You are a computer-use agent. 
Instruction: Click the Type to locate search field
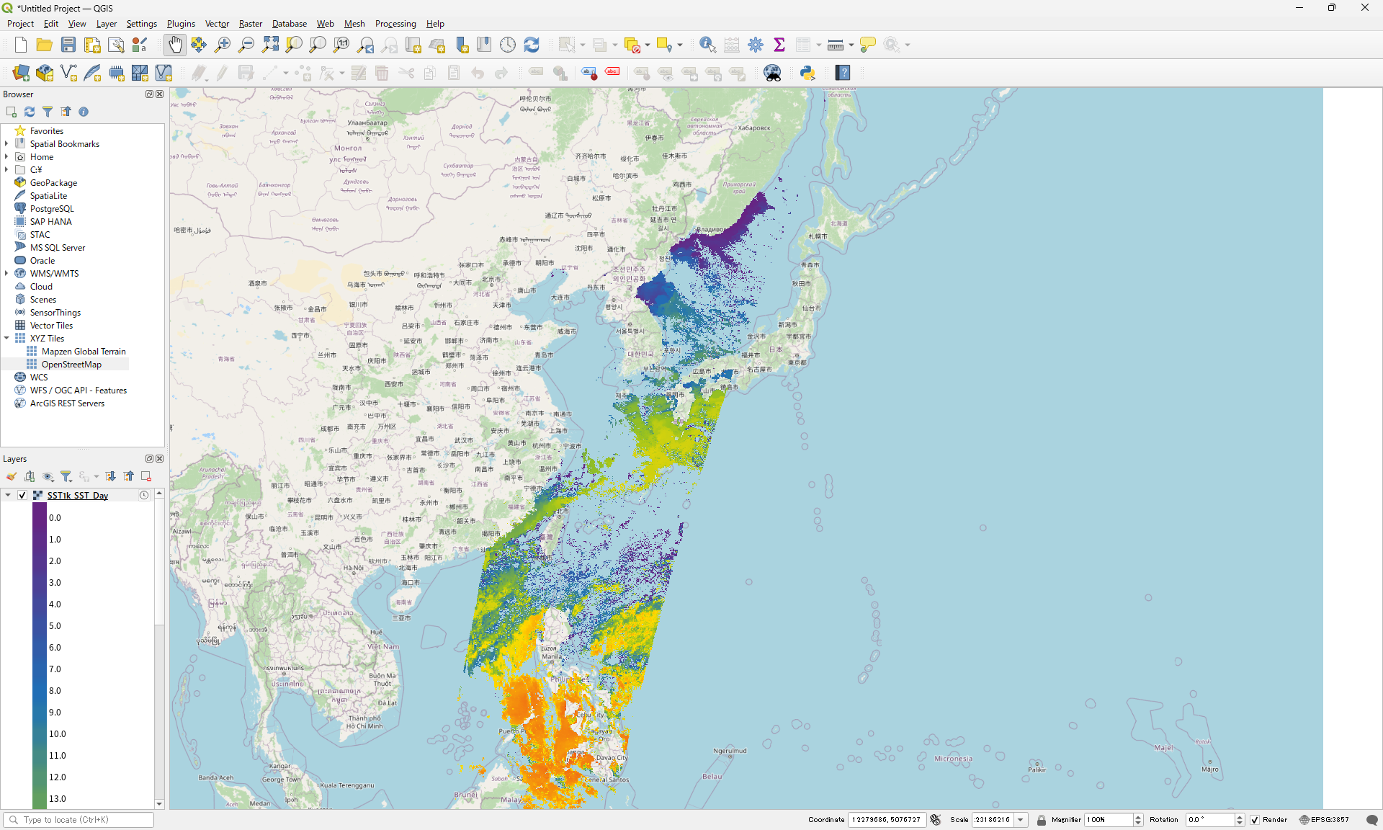(x=79, y=820)
